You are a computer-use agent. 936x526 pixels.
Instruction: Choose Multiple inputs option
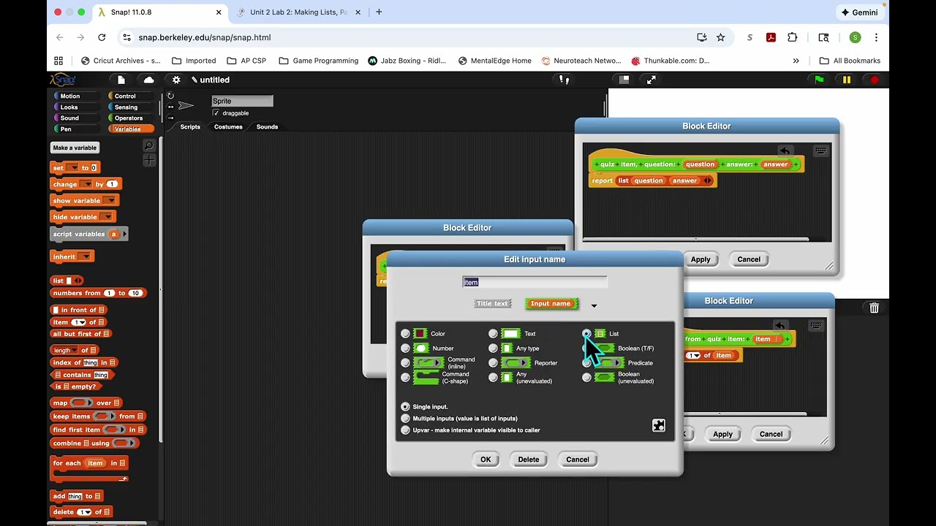click(x=406, y=419)
